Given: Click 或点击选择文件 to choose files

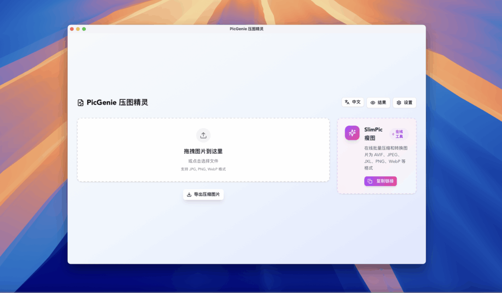Looking at the screenshot, I should tap(203, 160).
